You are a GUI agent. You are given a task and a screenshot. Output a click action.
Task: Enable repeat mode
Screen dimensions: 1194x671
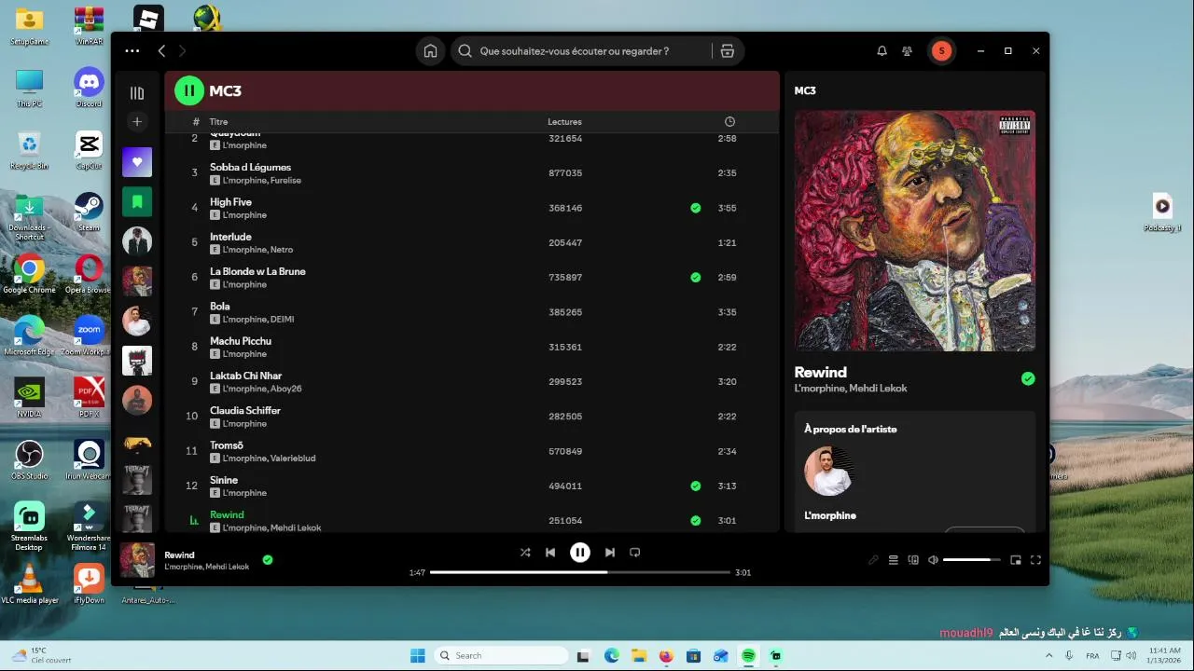pyautogui.click(x=635, y=553)
